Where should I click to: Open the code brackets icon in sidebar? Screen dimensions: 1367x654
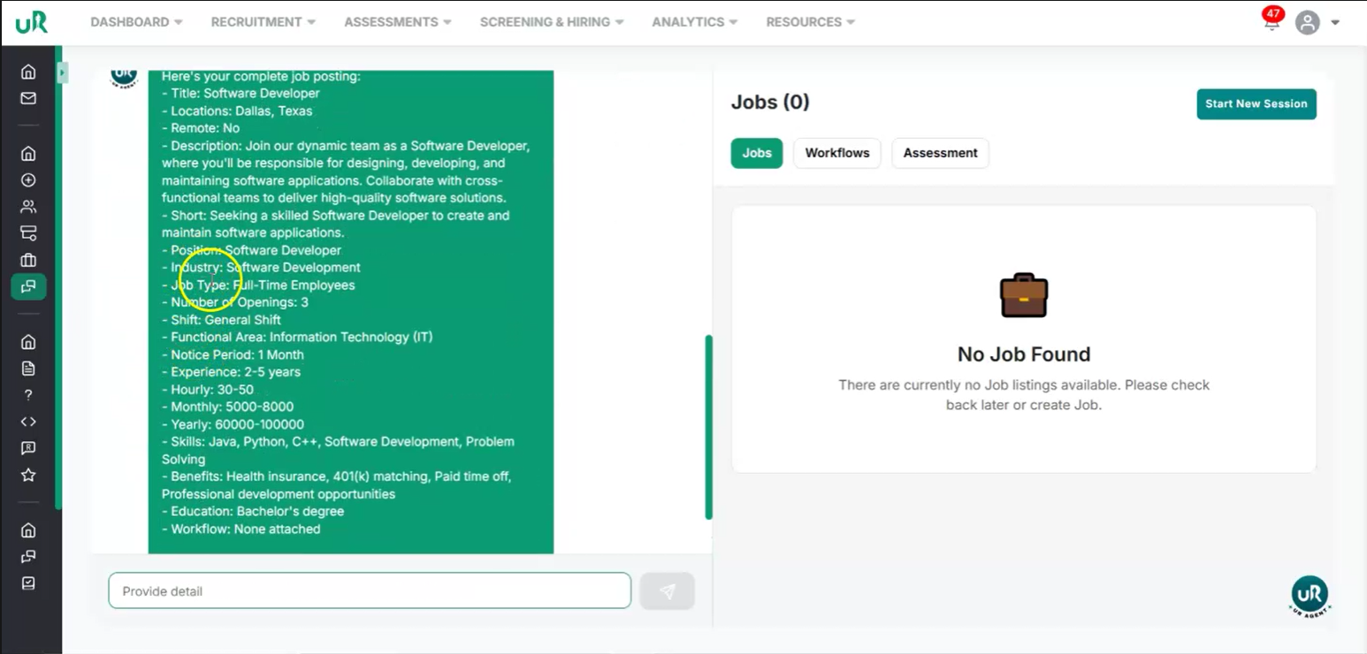click(28, 422)
